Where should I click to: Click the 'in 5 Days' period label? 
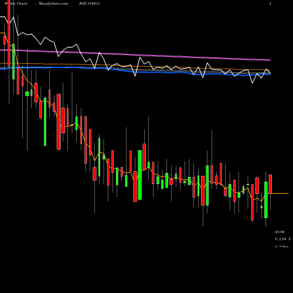[281, 247]
